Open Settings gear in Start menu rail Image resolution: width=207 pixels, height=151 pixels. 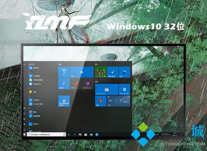[x=24, y=124]
